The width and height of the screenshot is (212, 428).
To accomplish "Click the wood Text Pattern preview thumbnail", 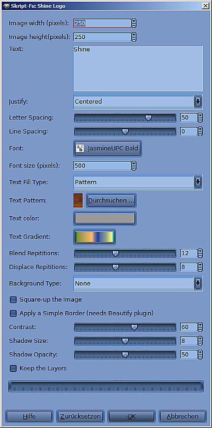I will coord(78,201).
